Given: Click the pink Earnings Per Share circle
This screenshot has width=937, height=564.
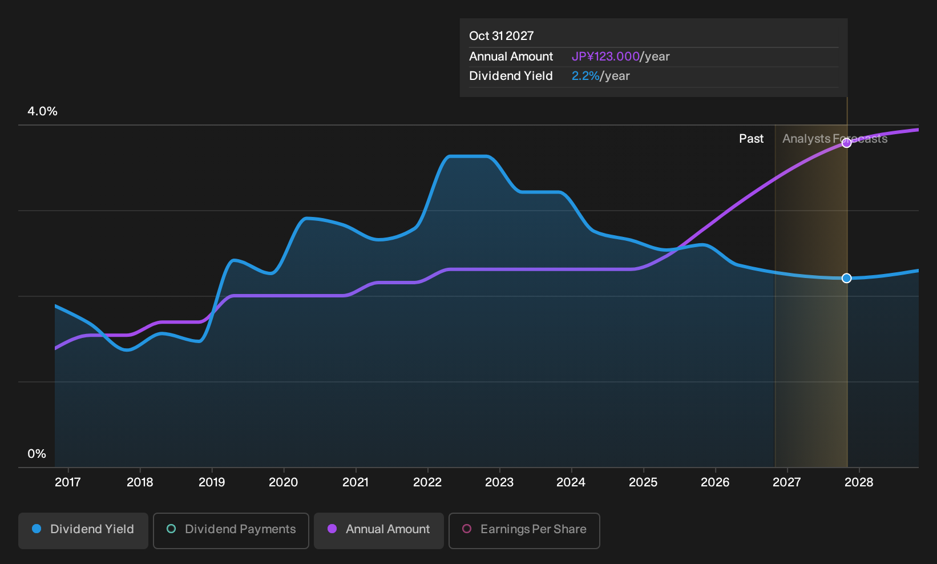Looking at the screenshot, I should click(467, 529).
